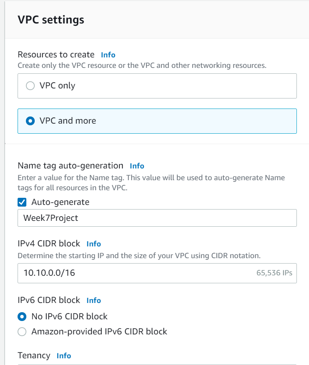
Task: Focus the 10.10.0.0/16 IPv4 CIDR input
Action: coord(134,273)
